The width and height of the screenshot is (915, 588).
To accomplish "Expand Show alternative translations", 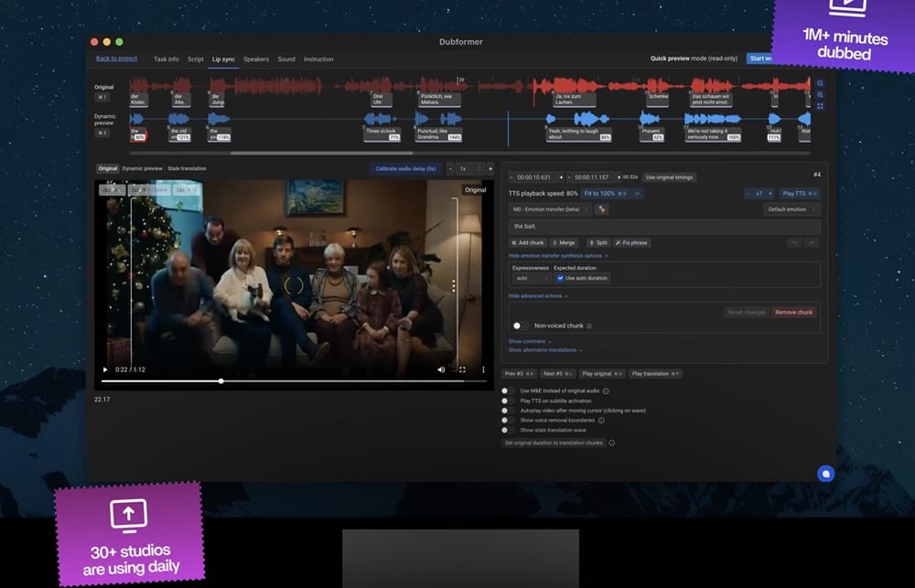I will coord(544,350).
